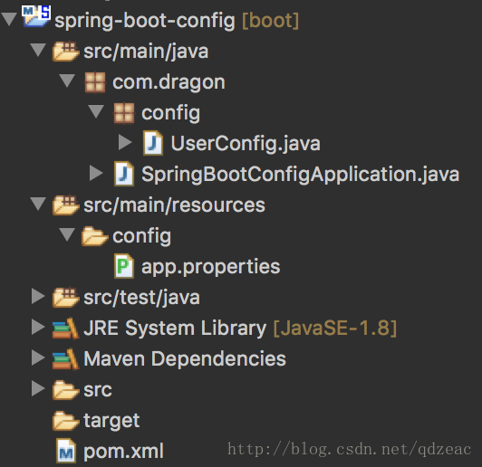The width and height of the screenshot is (482, 467).
Task: Click the SpringBootConfigApplication.java file icon
Action: point(124,174)
